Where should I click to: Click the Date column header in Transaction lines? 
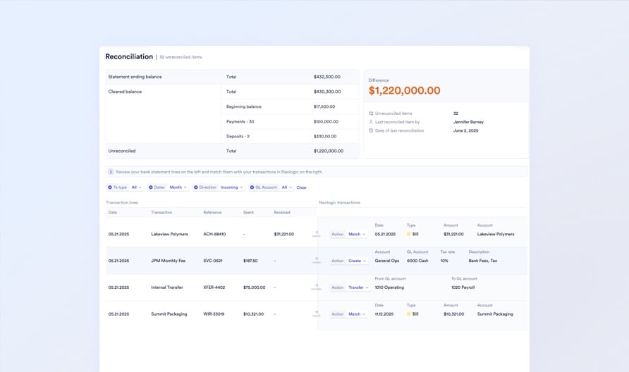(113, 213)
